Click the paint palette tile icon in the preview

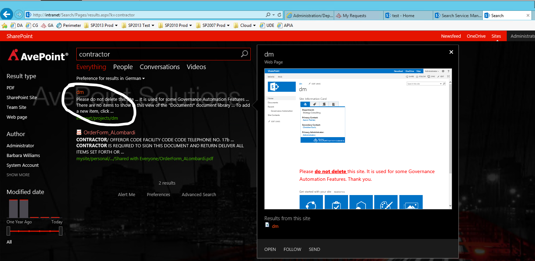pyautogui.click(x=386, y=202)
